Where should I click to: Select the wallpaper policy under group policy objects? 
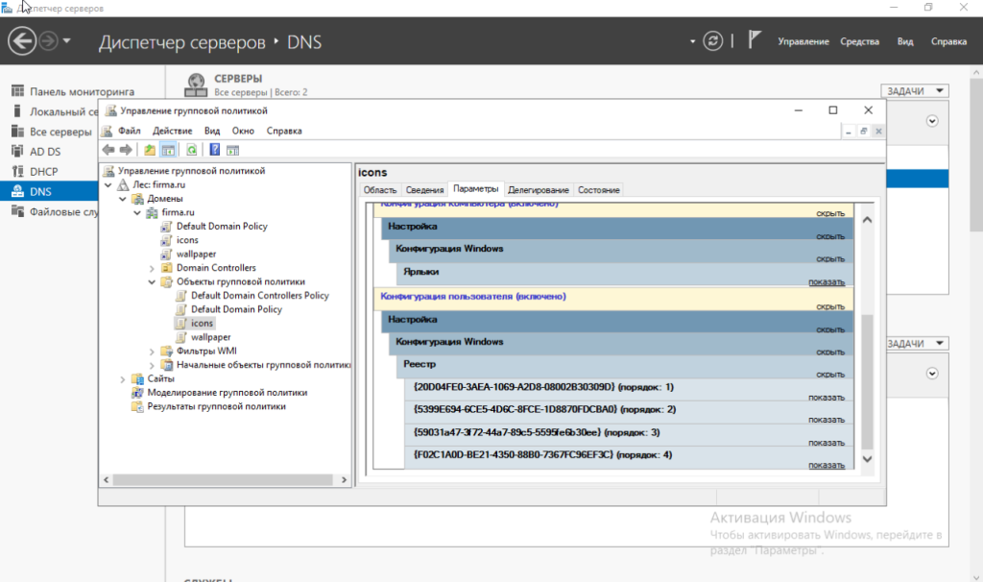coord(210,338)
